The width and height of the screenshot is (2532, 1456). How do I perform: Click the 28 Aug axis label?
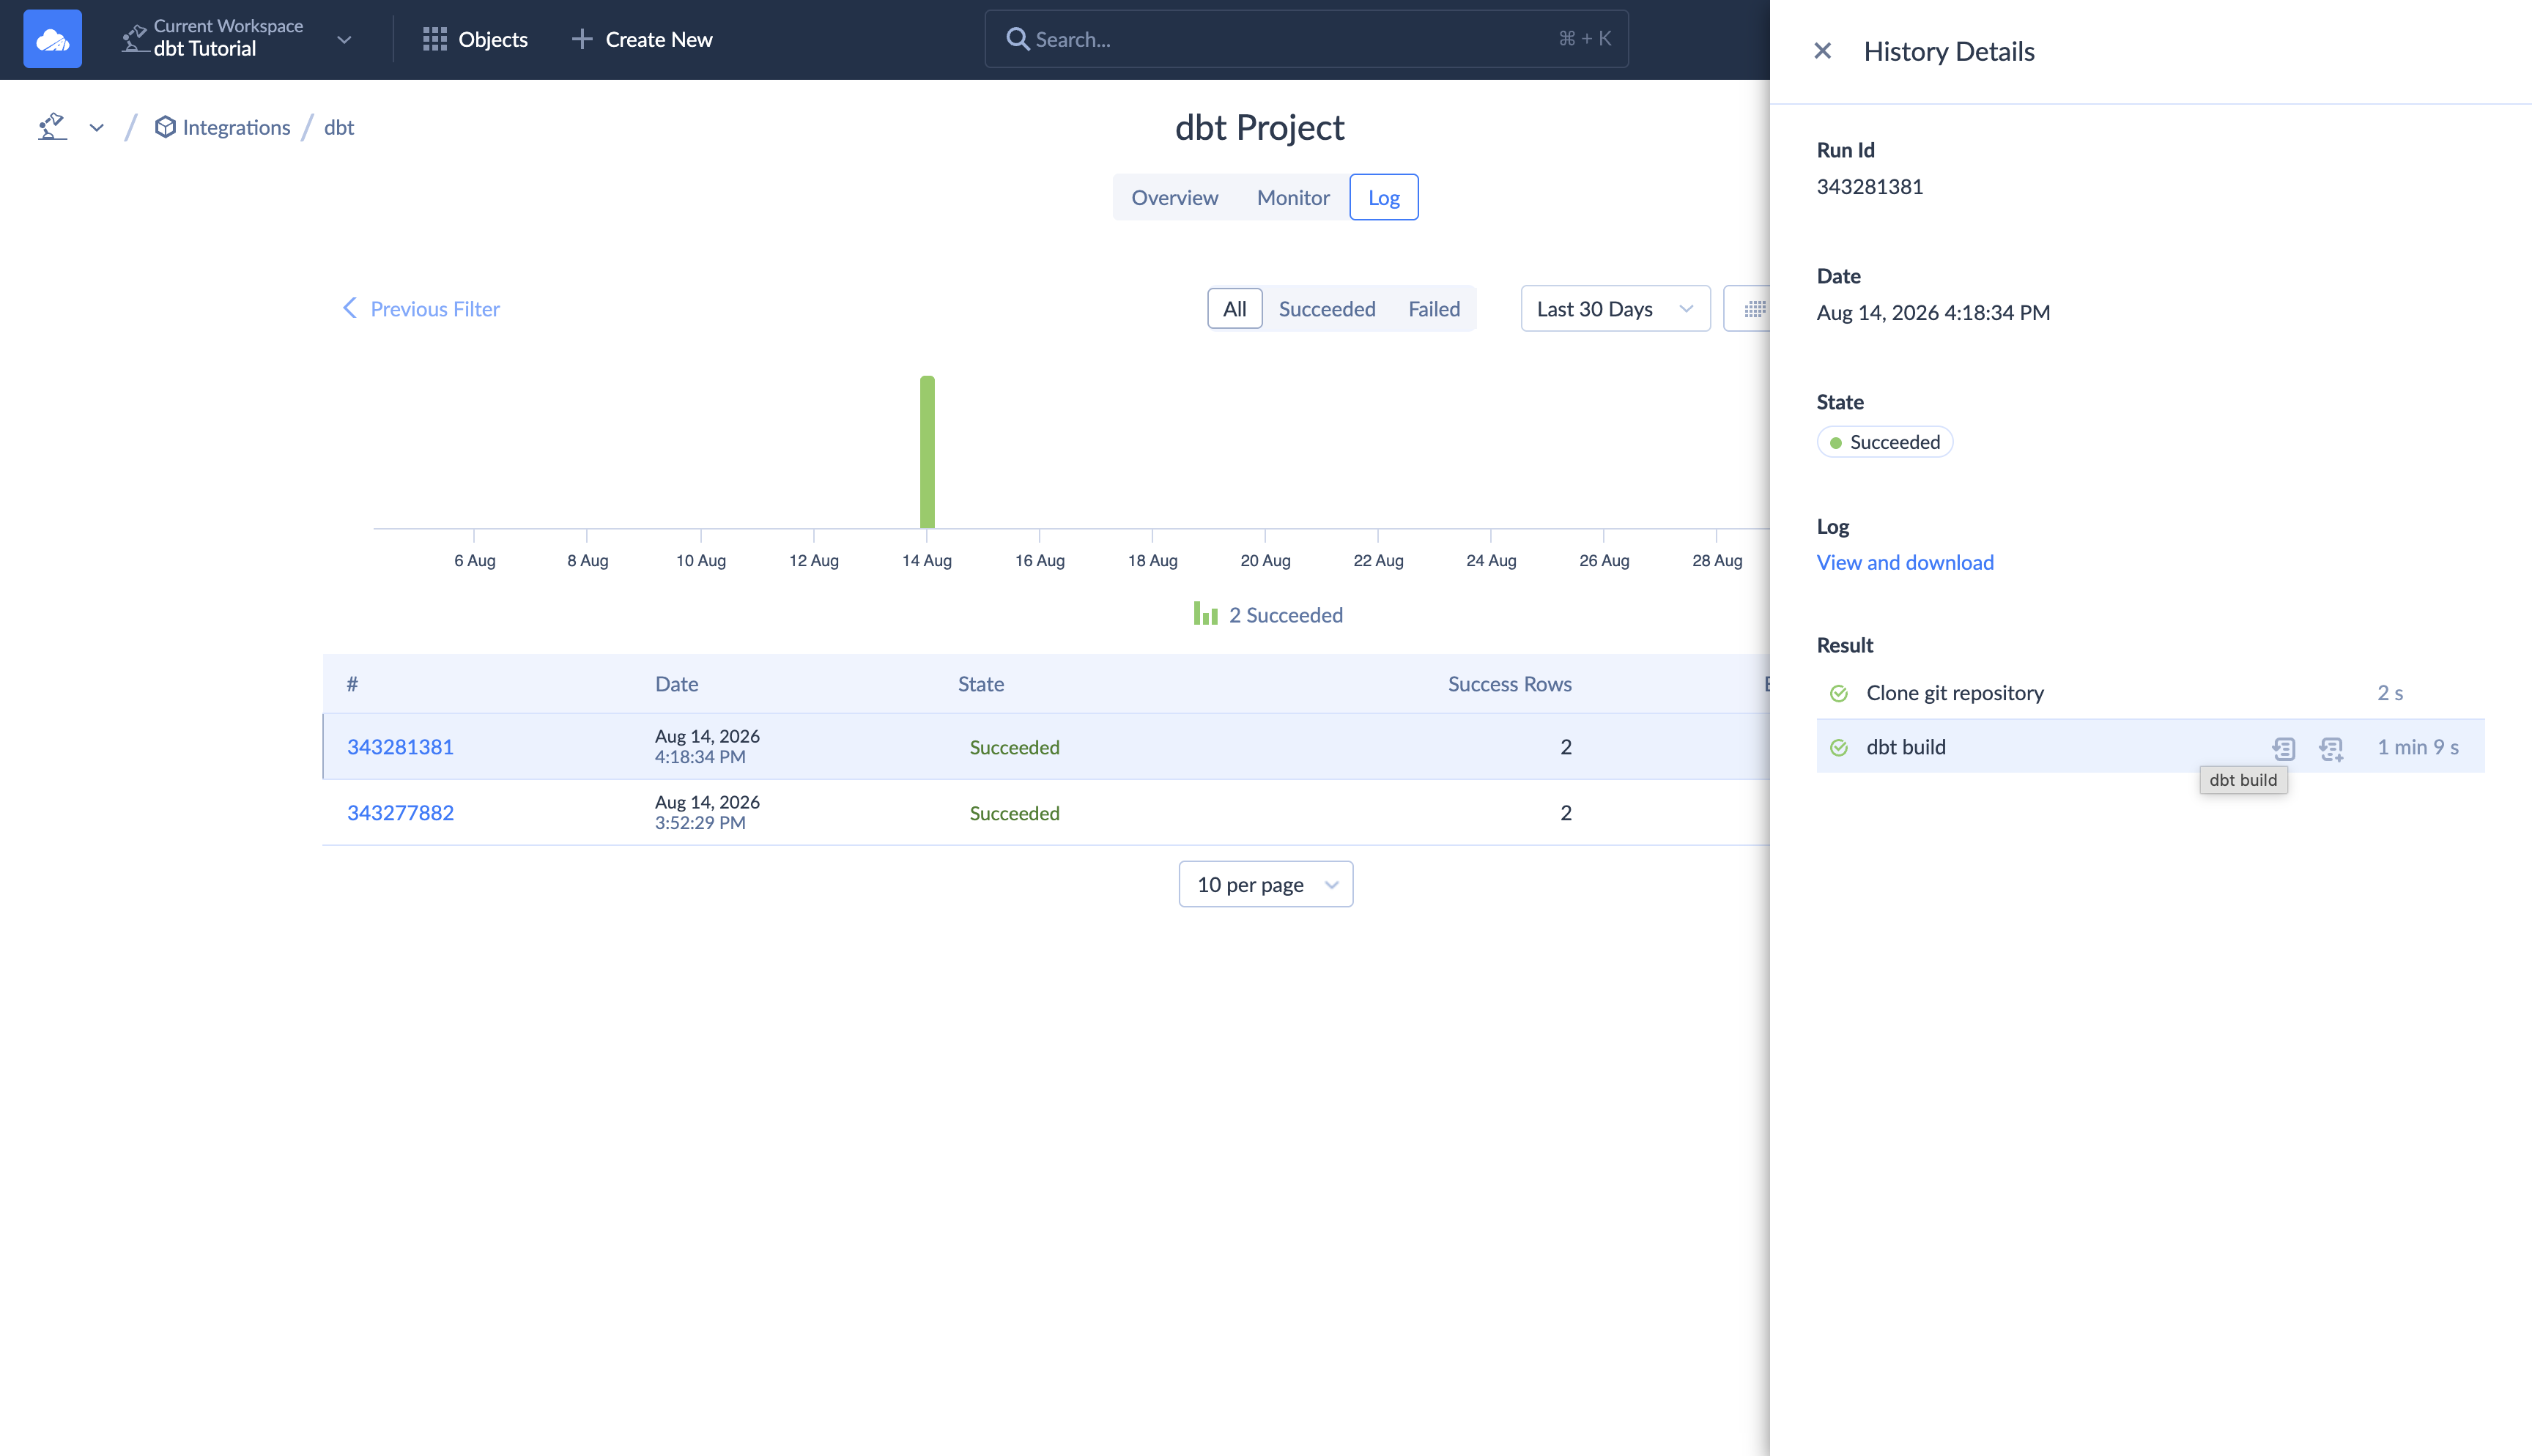click(1717, 561)
